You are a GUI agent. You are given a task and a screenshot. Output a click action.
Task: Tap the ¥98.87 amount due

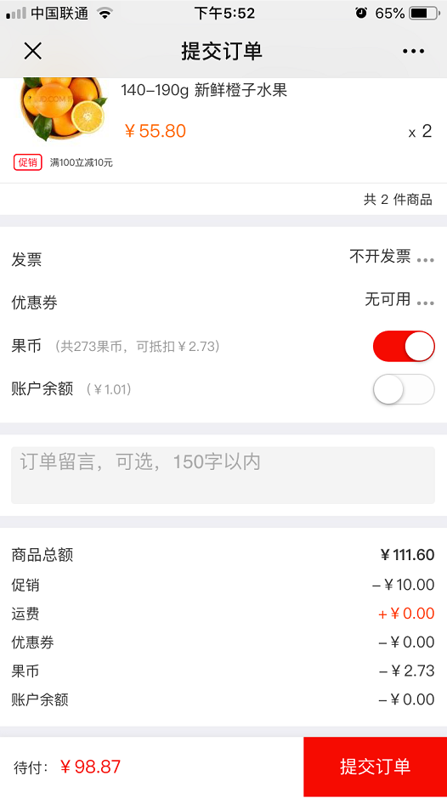91,767
